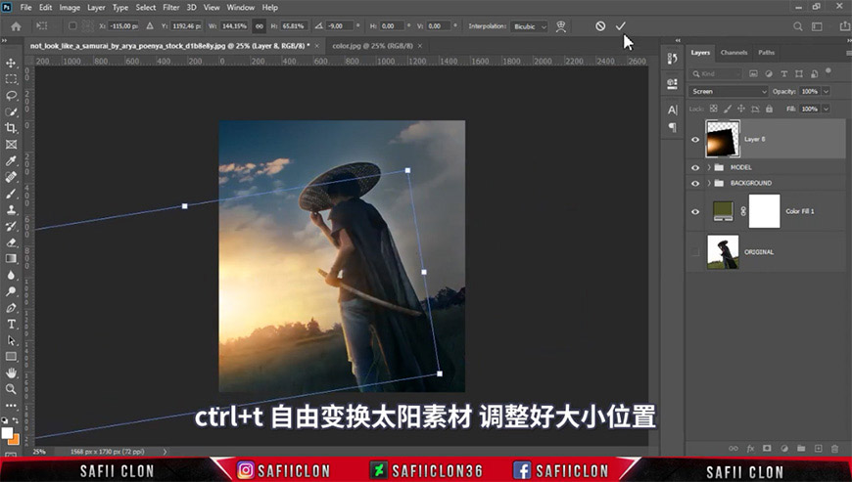Open the Fill slider dropdown arrow
Viewport: 852px width, 482px height.
pyautogui.click(x=826, y=109)
